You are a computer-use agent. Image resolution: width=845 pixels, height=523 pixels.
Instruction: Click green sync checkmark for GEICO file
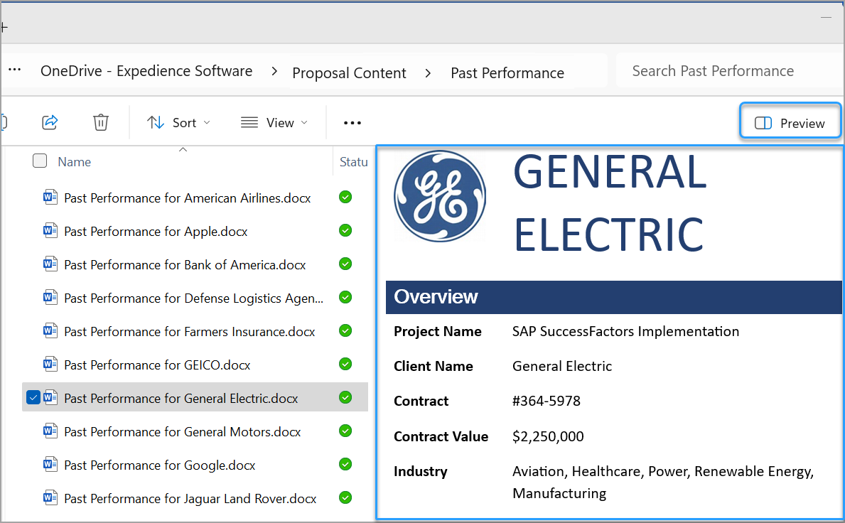(345, 365)
